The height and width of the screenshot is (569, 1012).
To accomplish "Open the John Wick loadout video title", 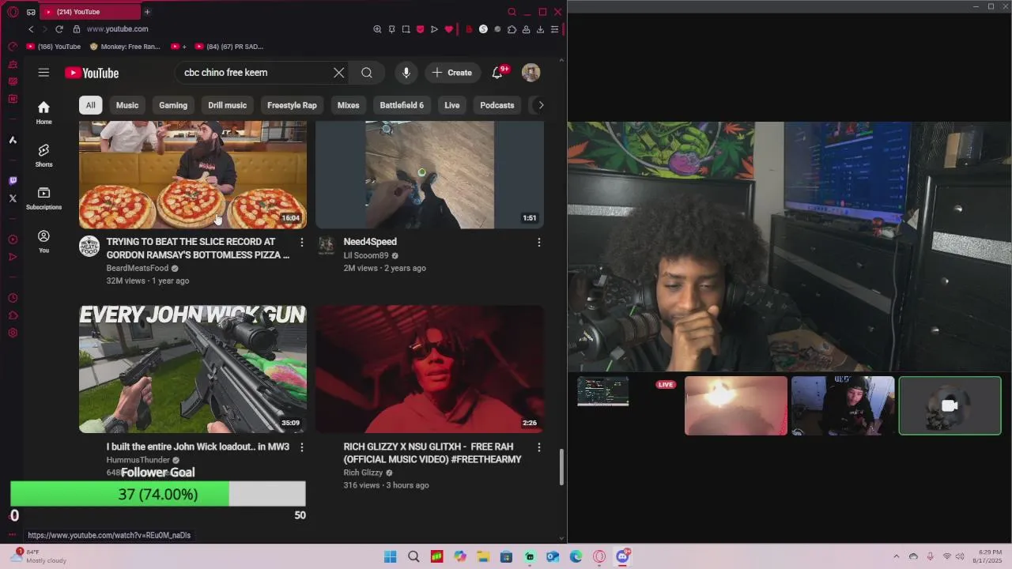I will pyautogui.click(x=198, y=447).
